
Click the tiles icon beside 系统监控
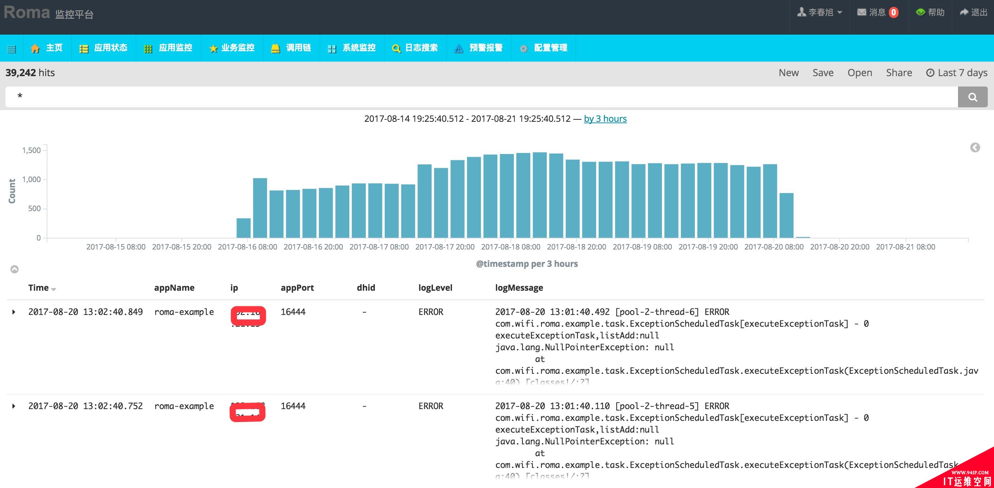[x=331, y=49]
